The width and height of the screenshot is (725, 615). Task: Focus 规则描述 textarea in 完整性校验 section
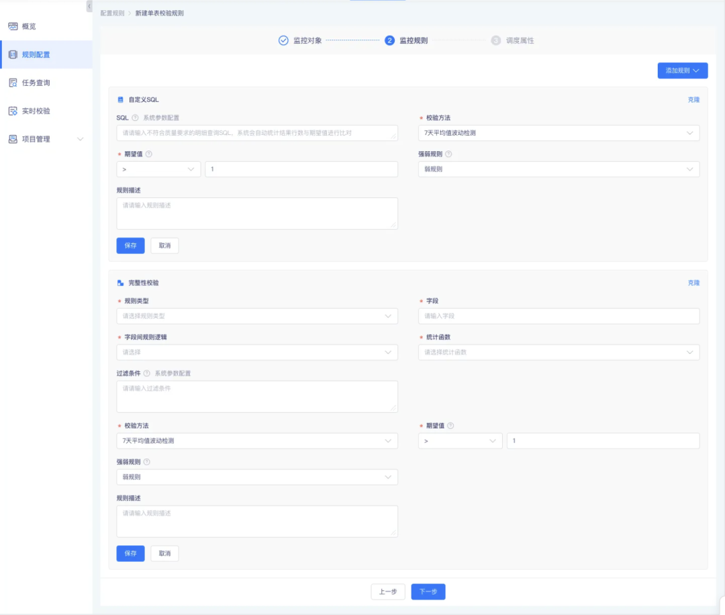(257, 521)
